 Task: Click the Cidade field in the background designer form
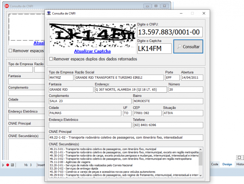[x=26, y=105]
